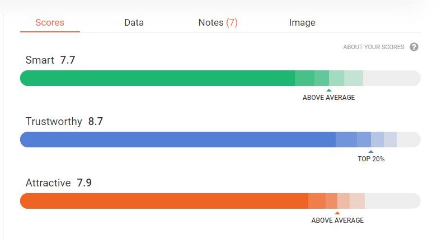
Task: Click the green Smart score bar
Action: click(x=220, y=78)
